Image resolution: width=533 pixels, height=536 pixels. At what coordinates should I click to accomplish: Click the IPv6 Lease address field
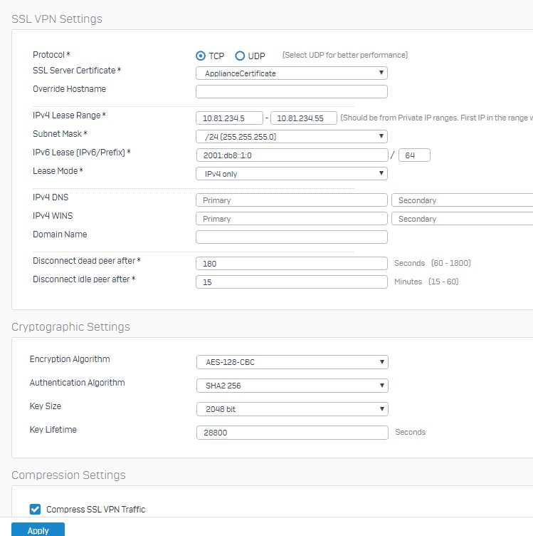[292, 155]
